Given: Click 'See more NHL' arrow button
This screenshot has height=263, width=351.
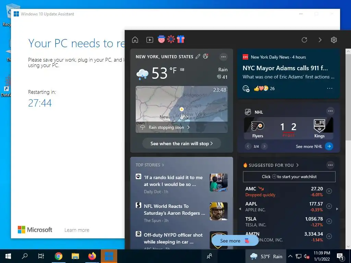Looking at the screenshot, I should 329,146.
